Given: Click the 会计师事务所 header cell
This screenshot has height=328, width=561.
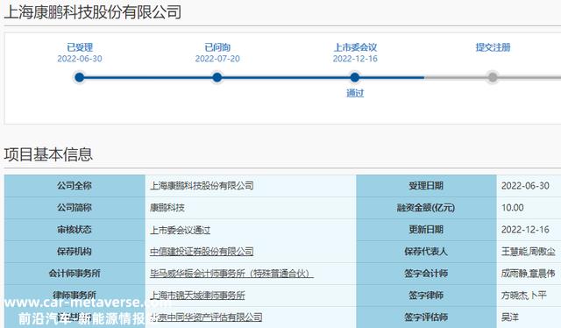Looking at the screenshot, I should click(75, 274).
